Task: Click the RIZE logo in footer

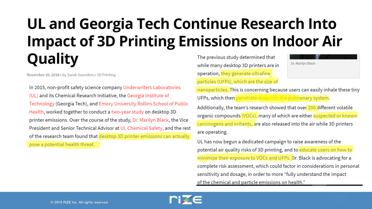Action: pyautogui.click(x=186, y=200)
